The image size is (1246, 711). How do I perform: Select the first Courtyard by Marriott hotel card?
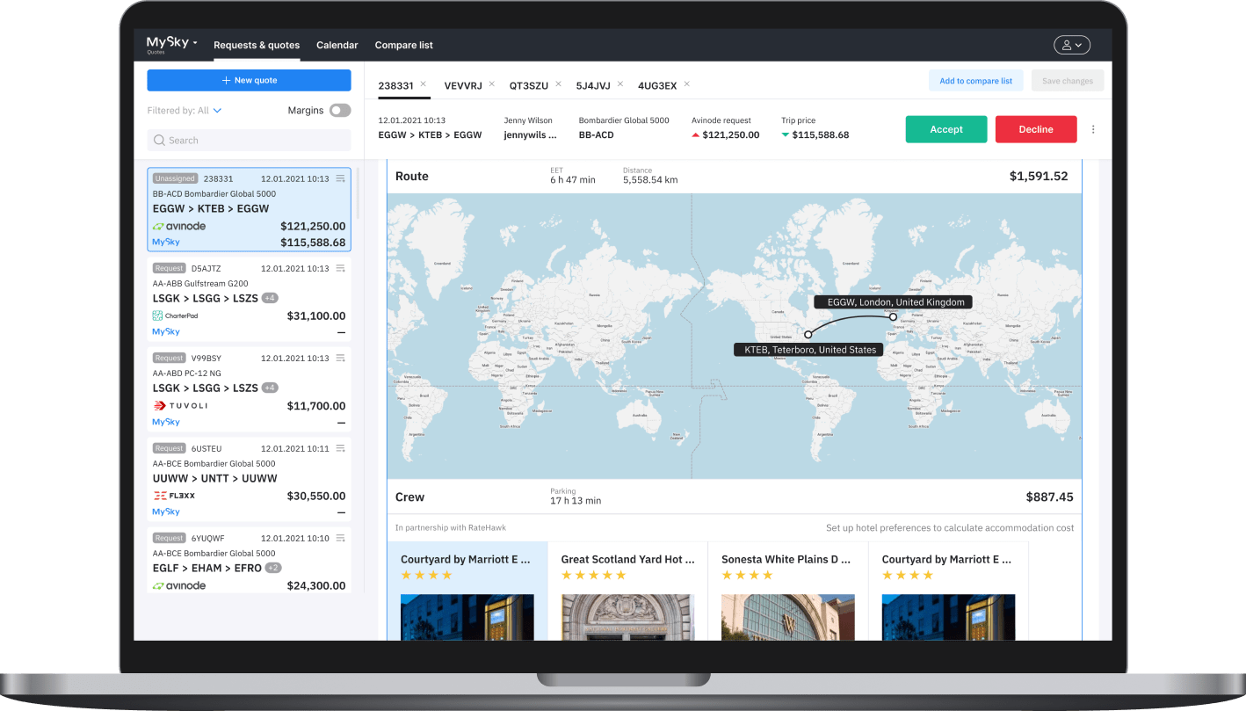pos(467,591)
